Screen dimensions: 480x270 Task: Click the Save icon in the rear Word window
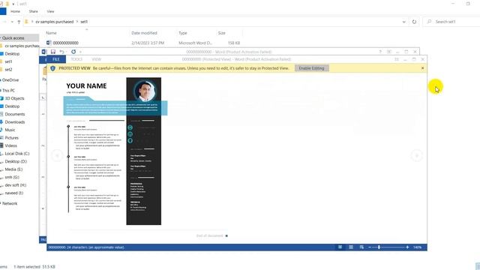(53, 52)
